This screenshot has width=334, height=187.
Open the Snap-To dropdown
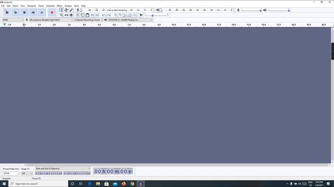(x=27, y=173)
